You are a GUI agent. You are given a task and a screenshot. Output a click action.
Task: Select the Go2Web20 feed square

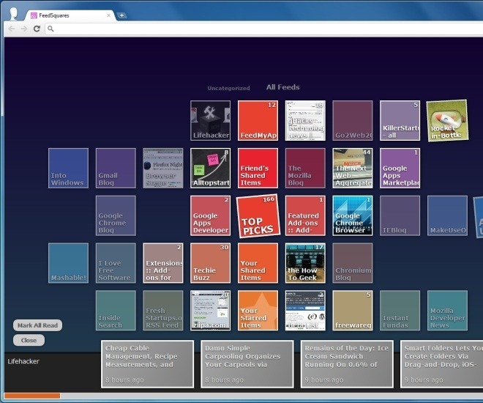tap(353, 121)
